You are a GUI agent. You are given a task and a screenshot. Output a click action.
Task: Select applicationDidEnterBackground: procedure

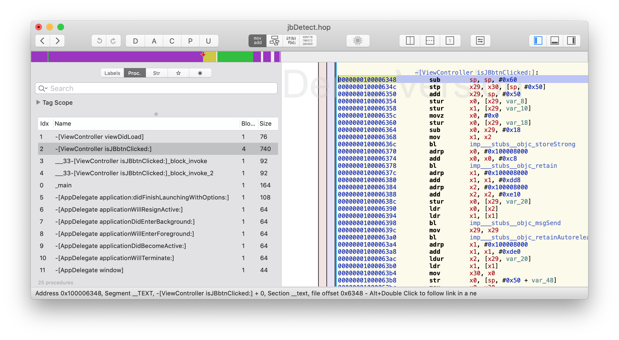158,222
